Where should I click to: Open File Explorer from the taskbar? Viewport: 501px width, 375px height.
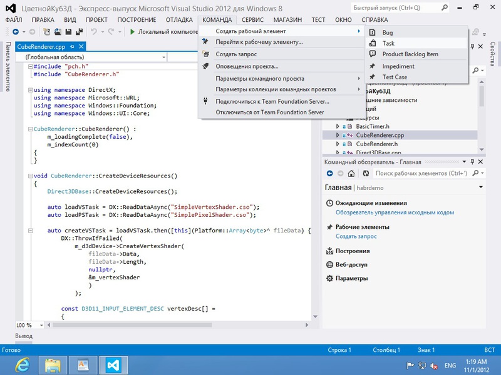click(53, 365)
